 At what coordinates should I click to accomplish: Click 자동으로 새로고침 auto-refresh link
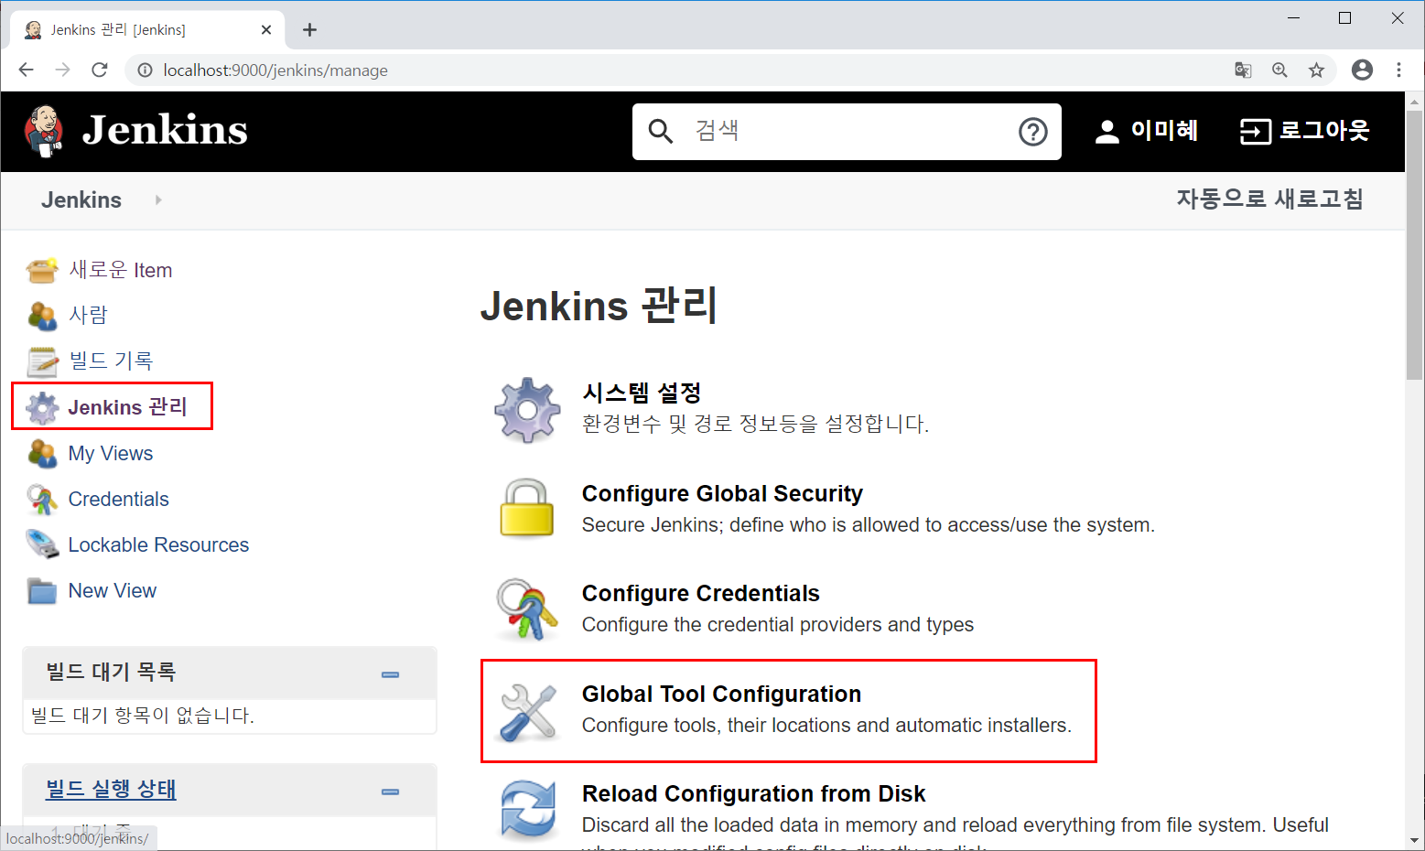tap(1270, 199)
